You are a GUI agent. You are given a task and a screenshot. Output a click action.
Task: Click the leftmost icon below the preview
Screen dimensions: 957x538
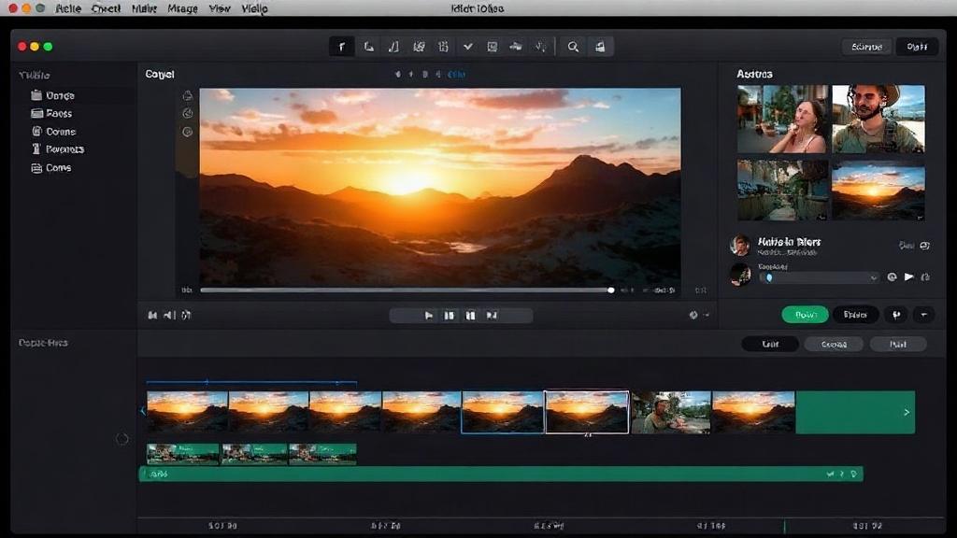pos(152,316)
